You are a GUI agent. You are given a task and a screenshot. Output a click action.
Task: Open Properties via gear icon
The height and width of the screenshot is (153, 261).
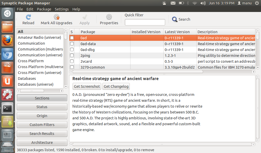click(x=109, y=17)
